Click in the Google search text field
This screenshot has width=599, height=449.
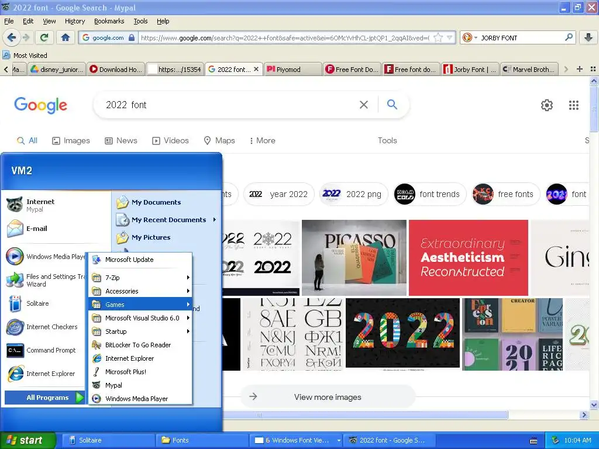(x=229, y=105)
